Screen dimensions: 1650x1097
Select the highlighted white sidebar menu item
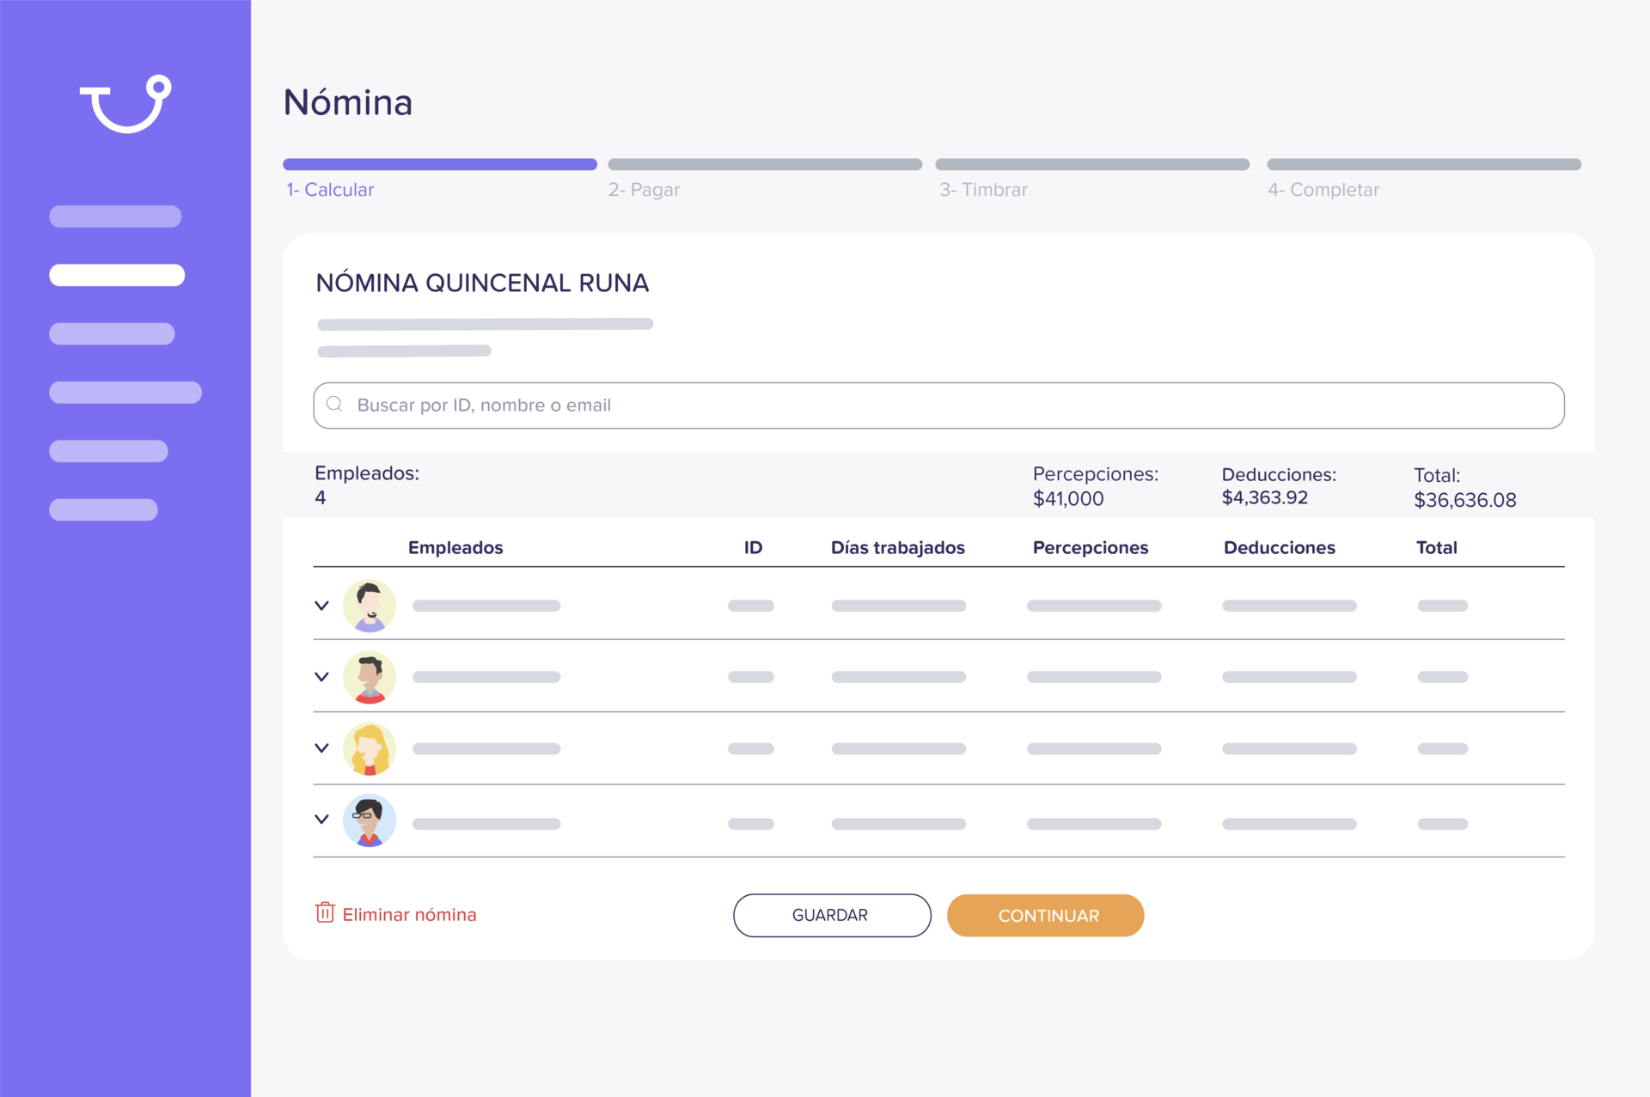[117, 275]
